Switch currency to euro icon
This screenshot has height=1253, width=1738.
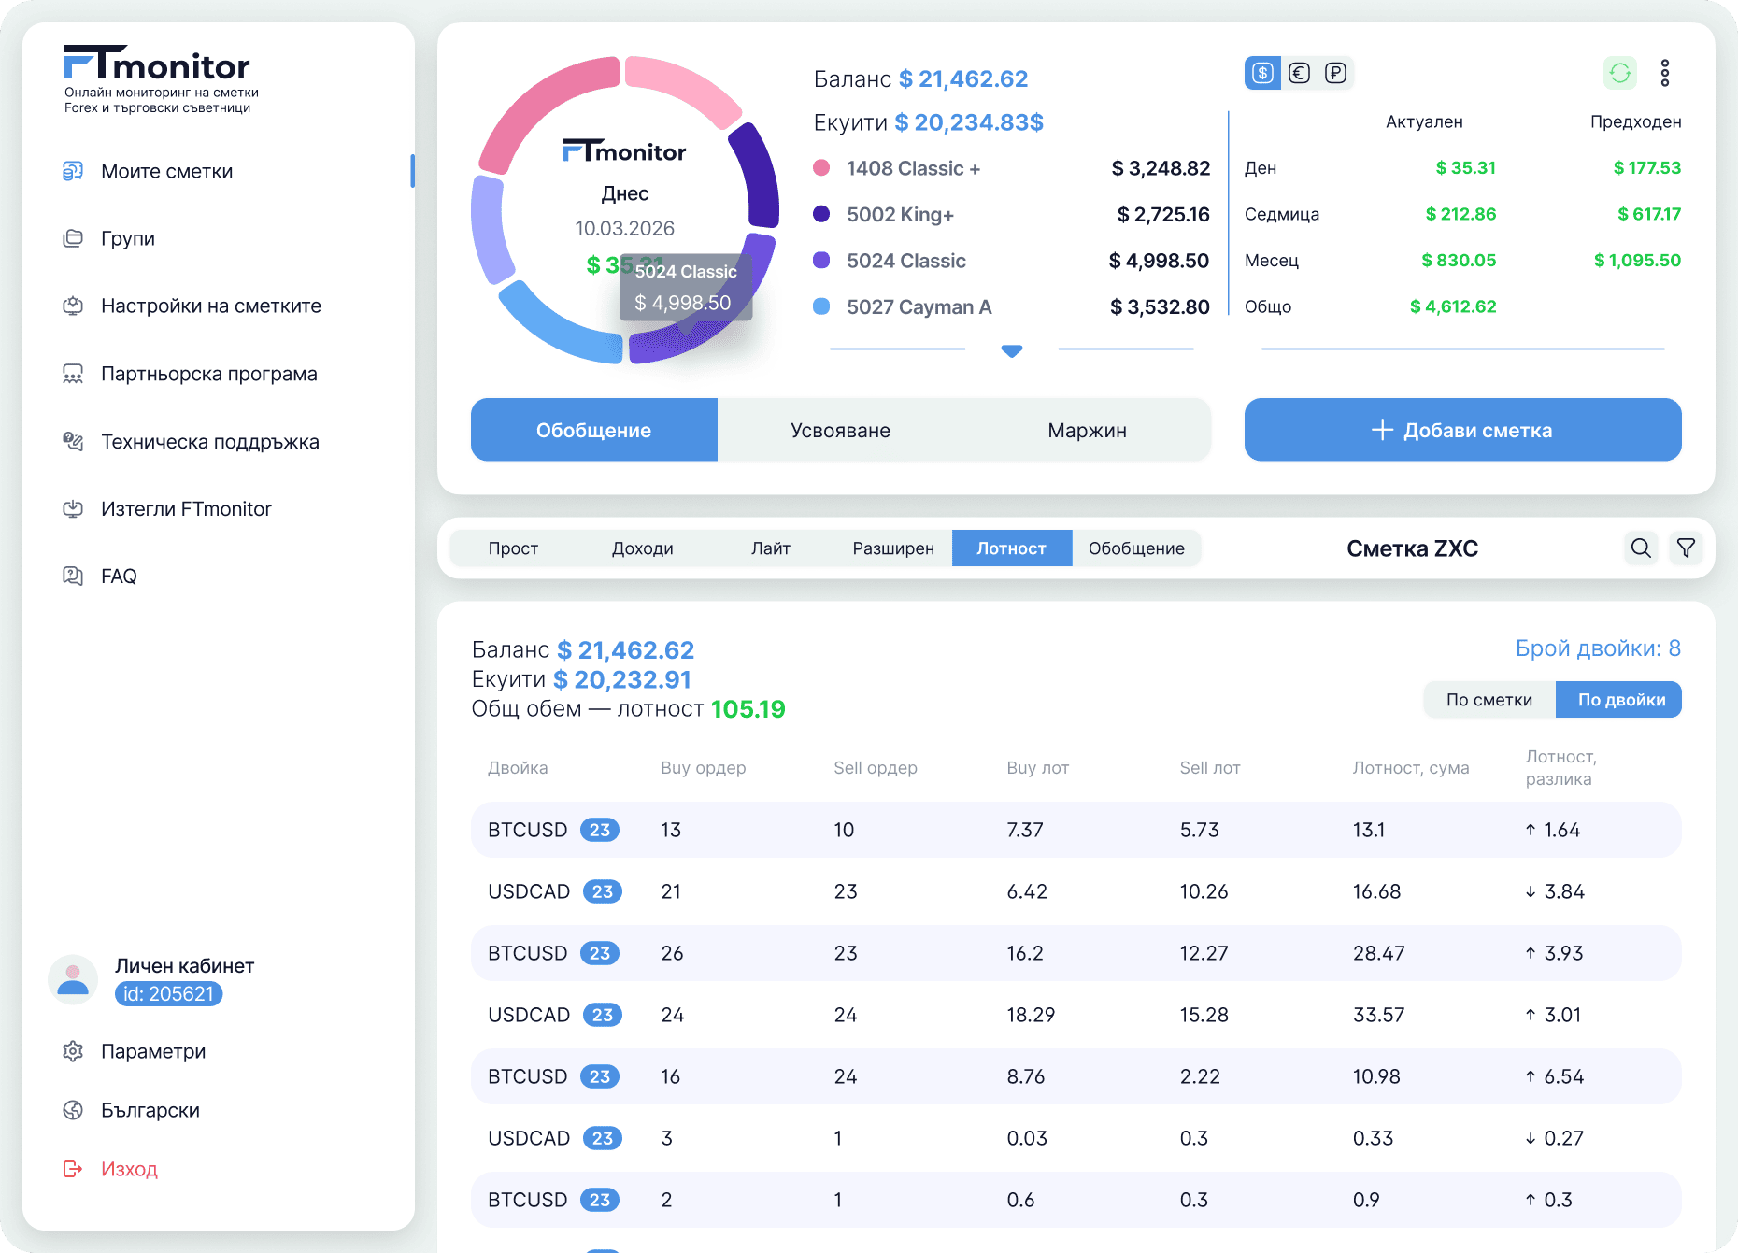[1299, 73]
